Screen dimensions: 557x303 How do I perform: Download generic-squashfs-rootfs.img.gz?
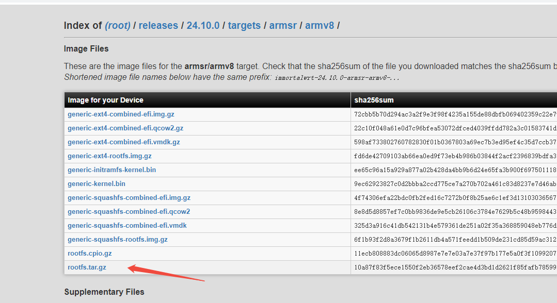(x=117, y=239)
